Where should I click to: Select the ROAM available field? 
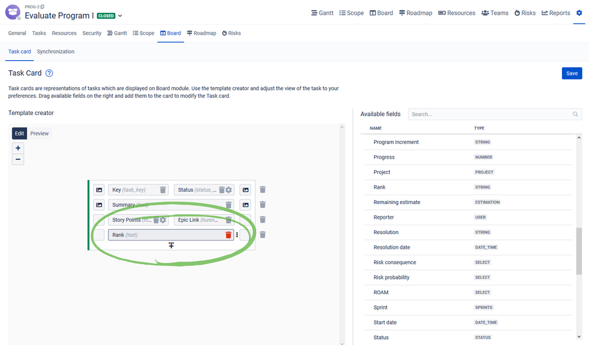(468, 293)
